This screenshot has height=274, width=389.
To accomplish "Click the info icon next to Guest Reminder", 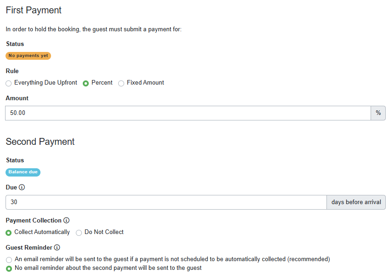I will pyautogui.click(x=57, y=247).
